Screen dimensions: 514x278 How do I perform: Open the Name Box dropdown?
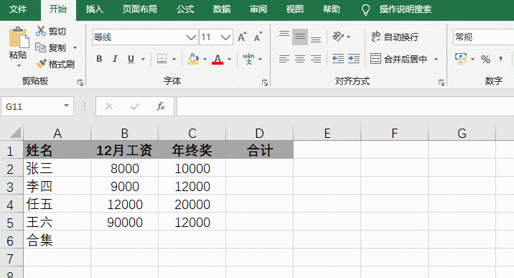coord(66,106)
